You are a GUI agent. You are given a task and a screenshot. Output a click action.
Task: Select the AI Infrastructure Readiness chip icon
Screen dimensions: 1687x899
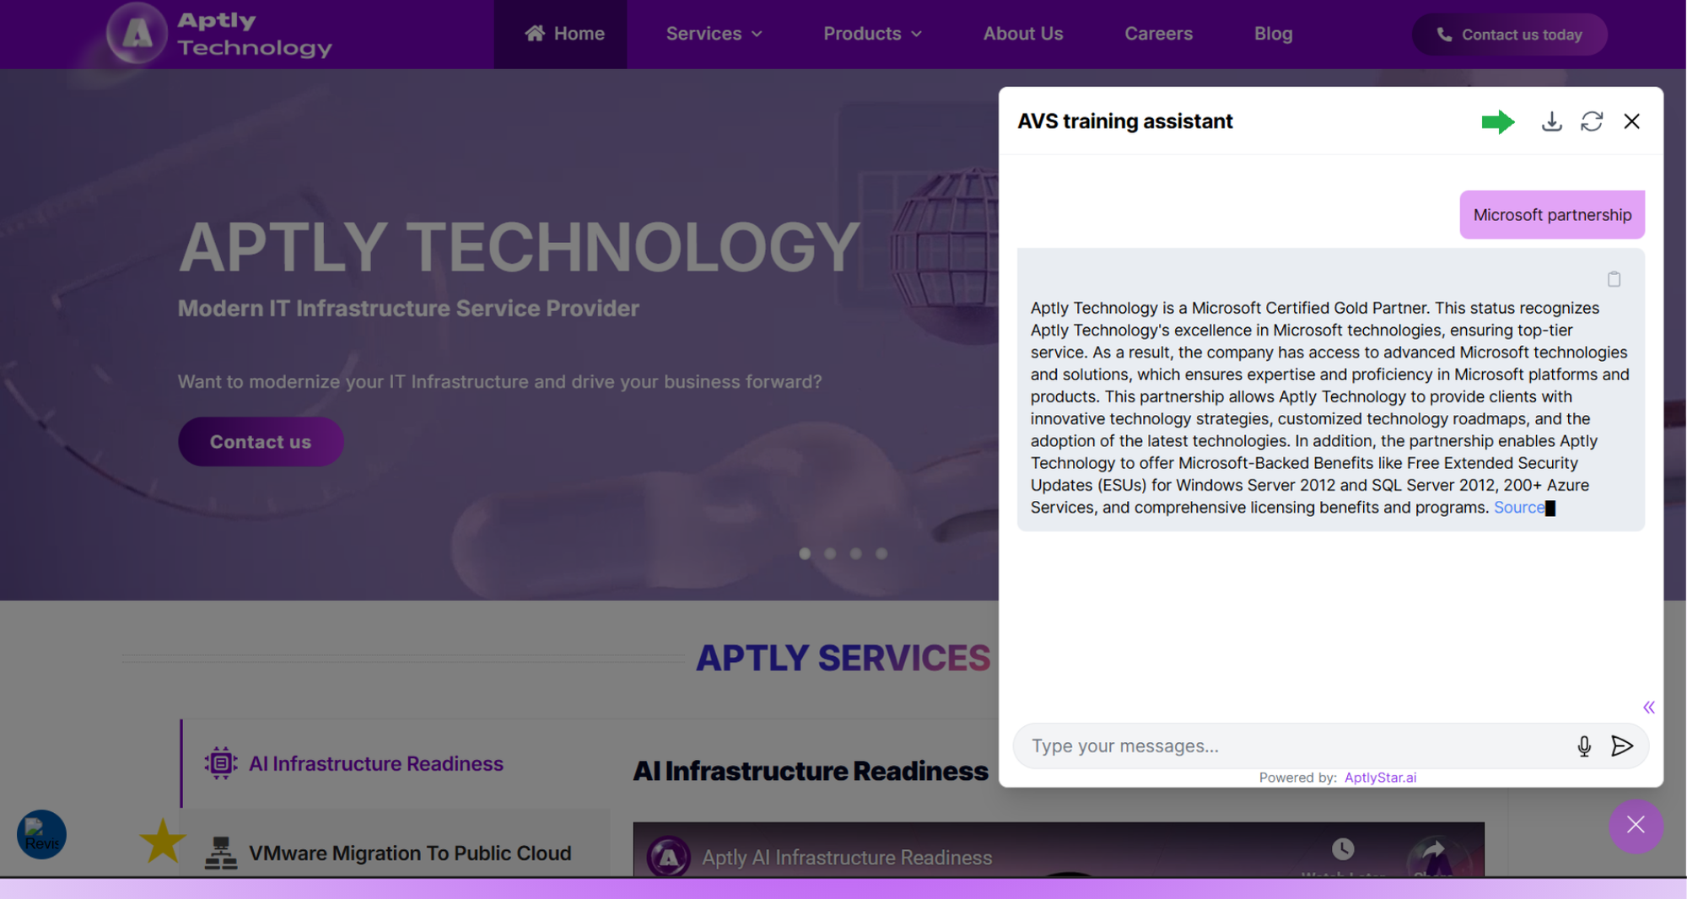[x=220, y=762]
